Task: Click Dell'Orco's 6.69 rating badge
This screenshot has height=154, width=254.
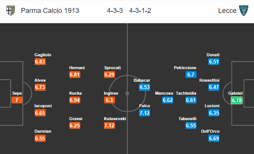Action: click(x=214, y=138)
